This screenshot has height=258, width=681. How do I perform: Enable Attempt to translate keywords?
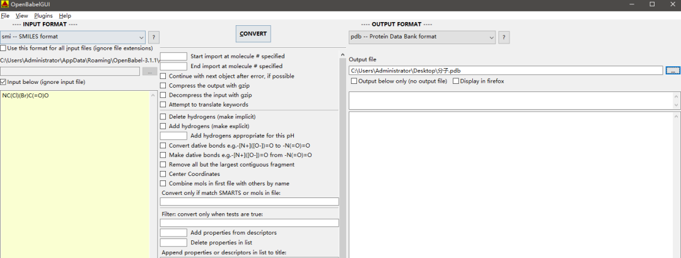pyautogui.click(x=163, y=105)
